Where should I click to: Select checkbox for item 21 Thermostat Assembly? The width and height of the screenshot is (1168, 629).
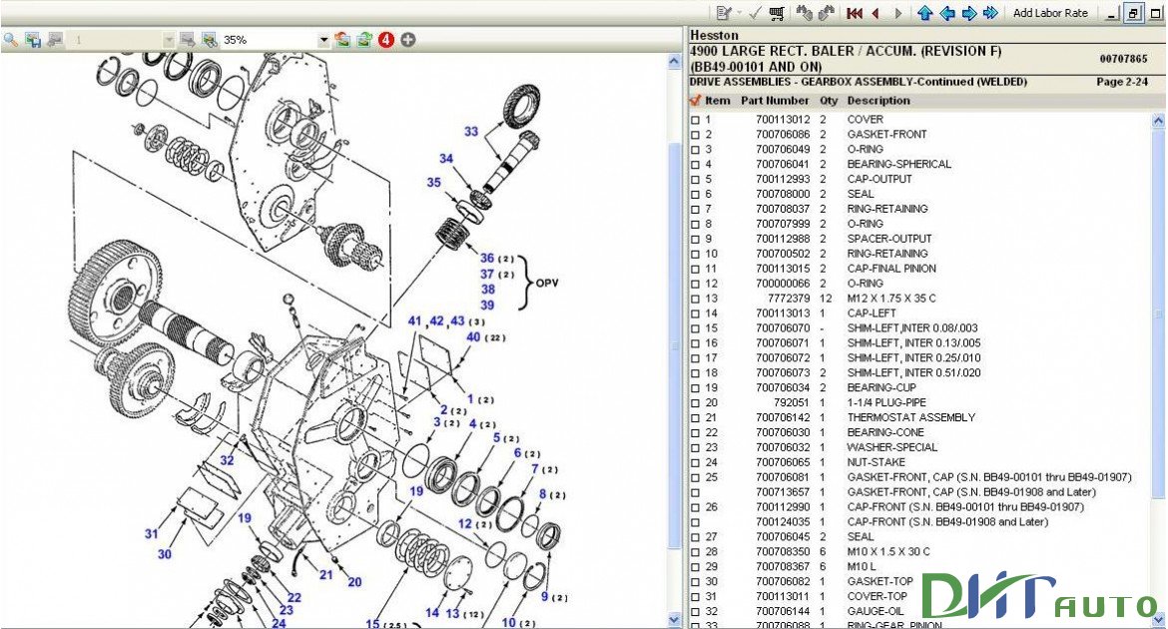[x=696, y=418]
